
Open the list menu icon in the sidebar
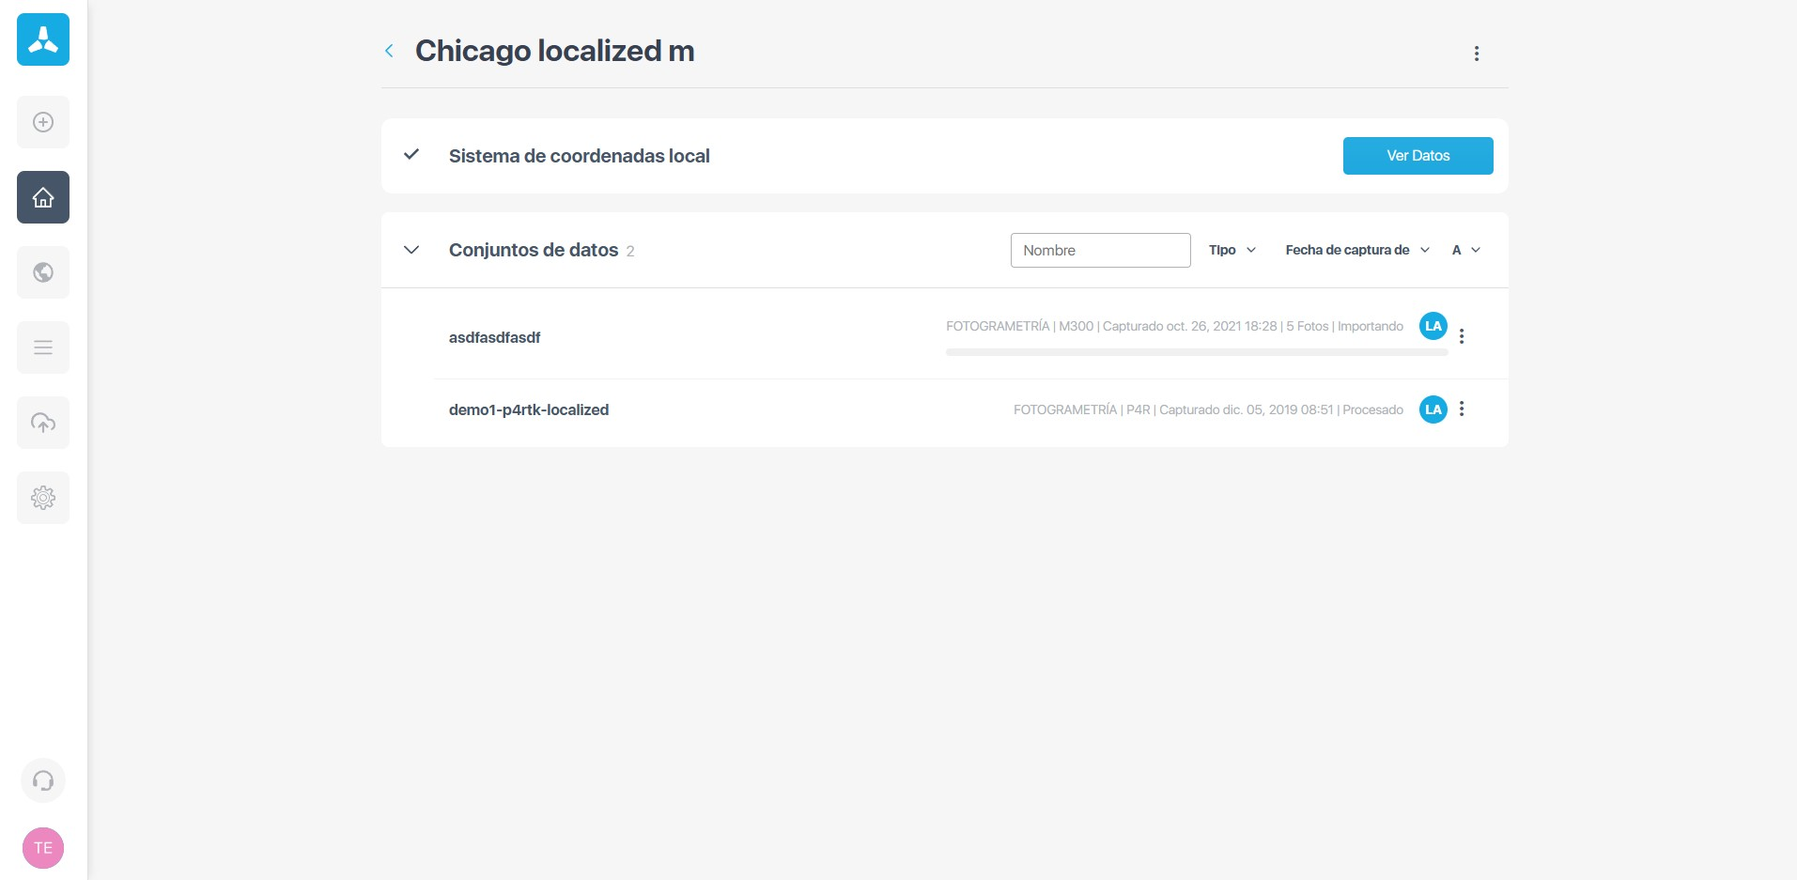click(x=43, y=347)
